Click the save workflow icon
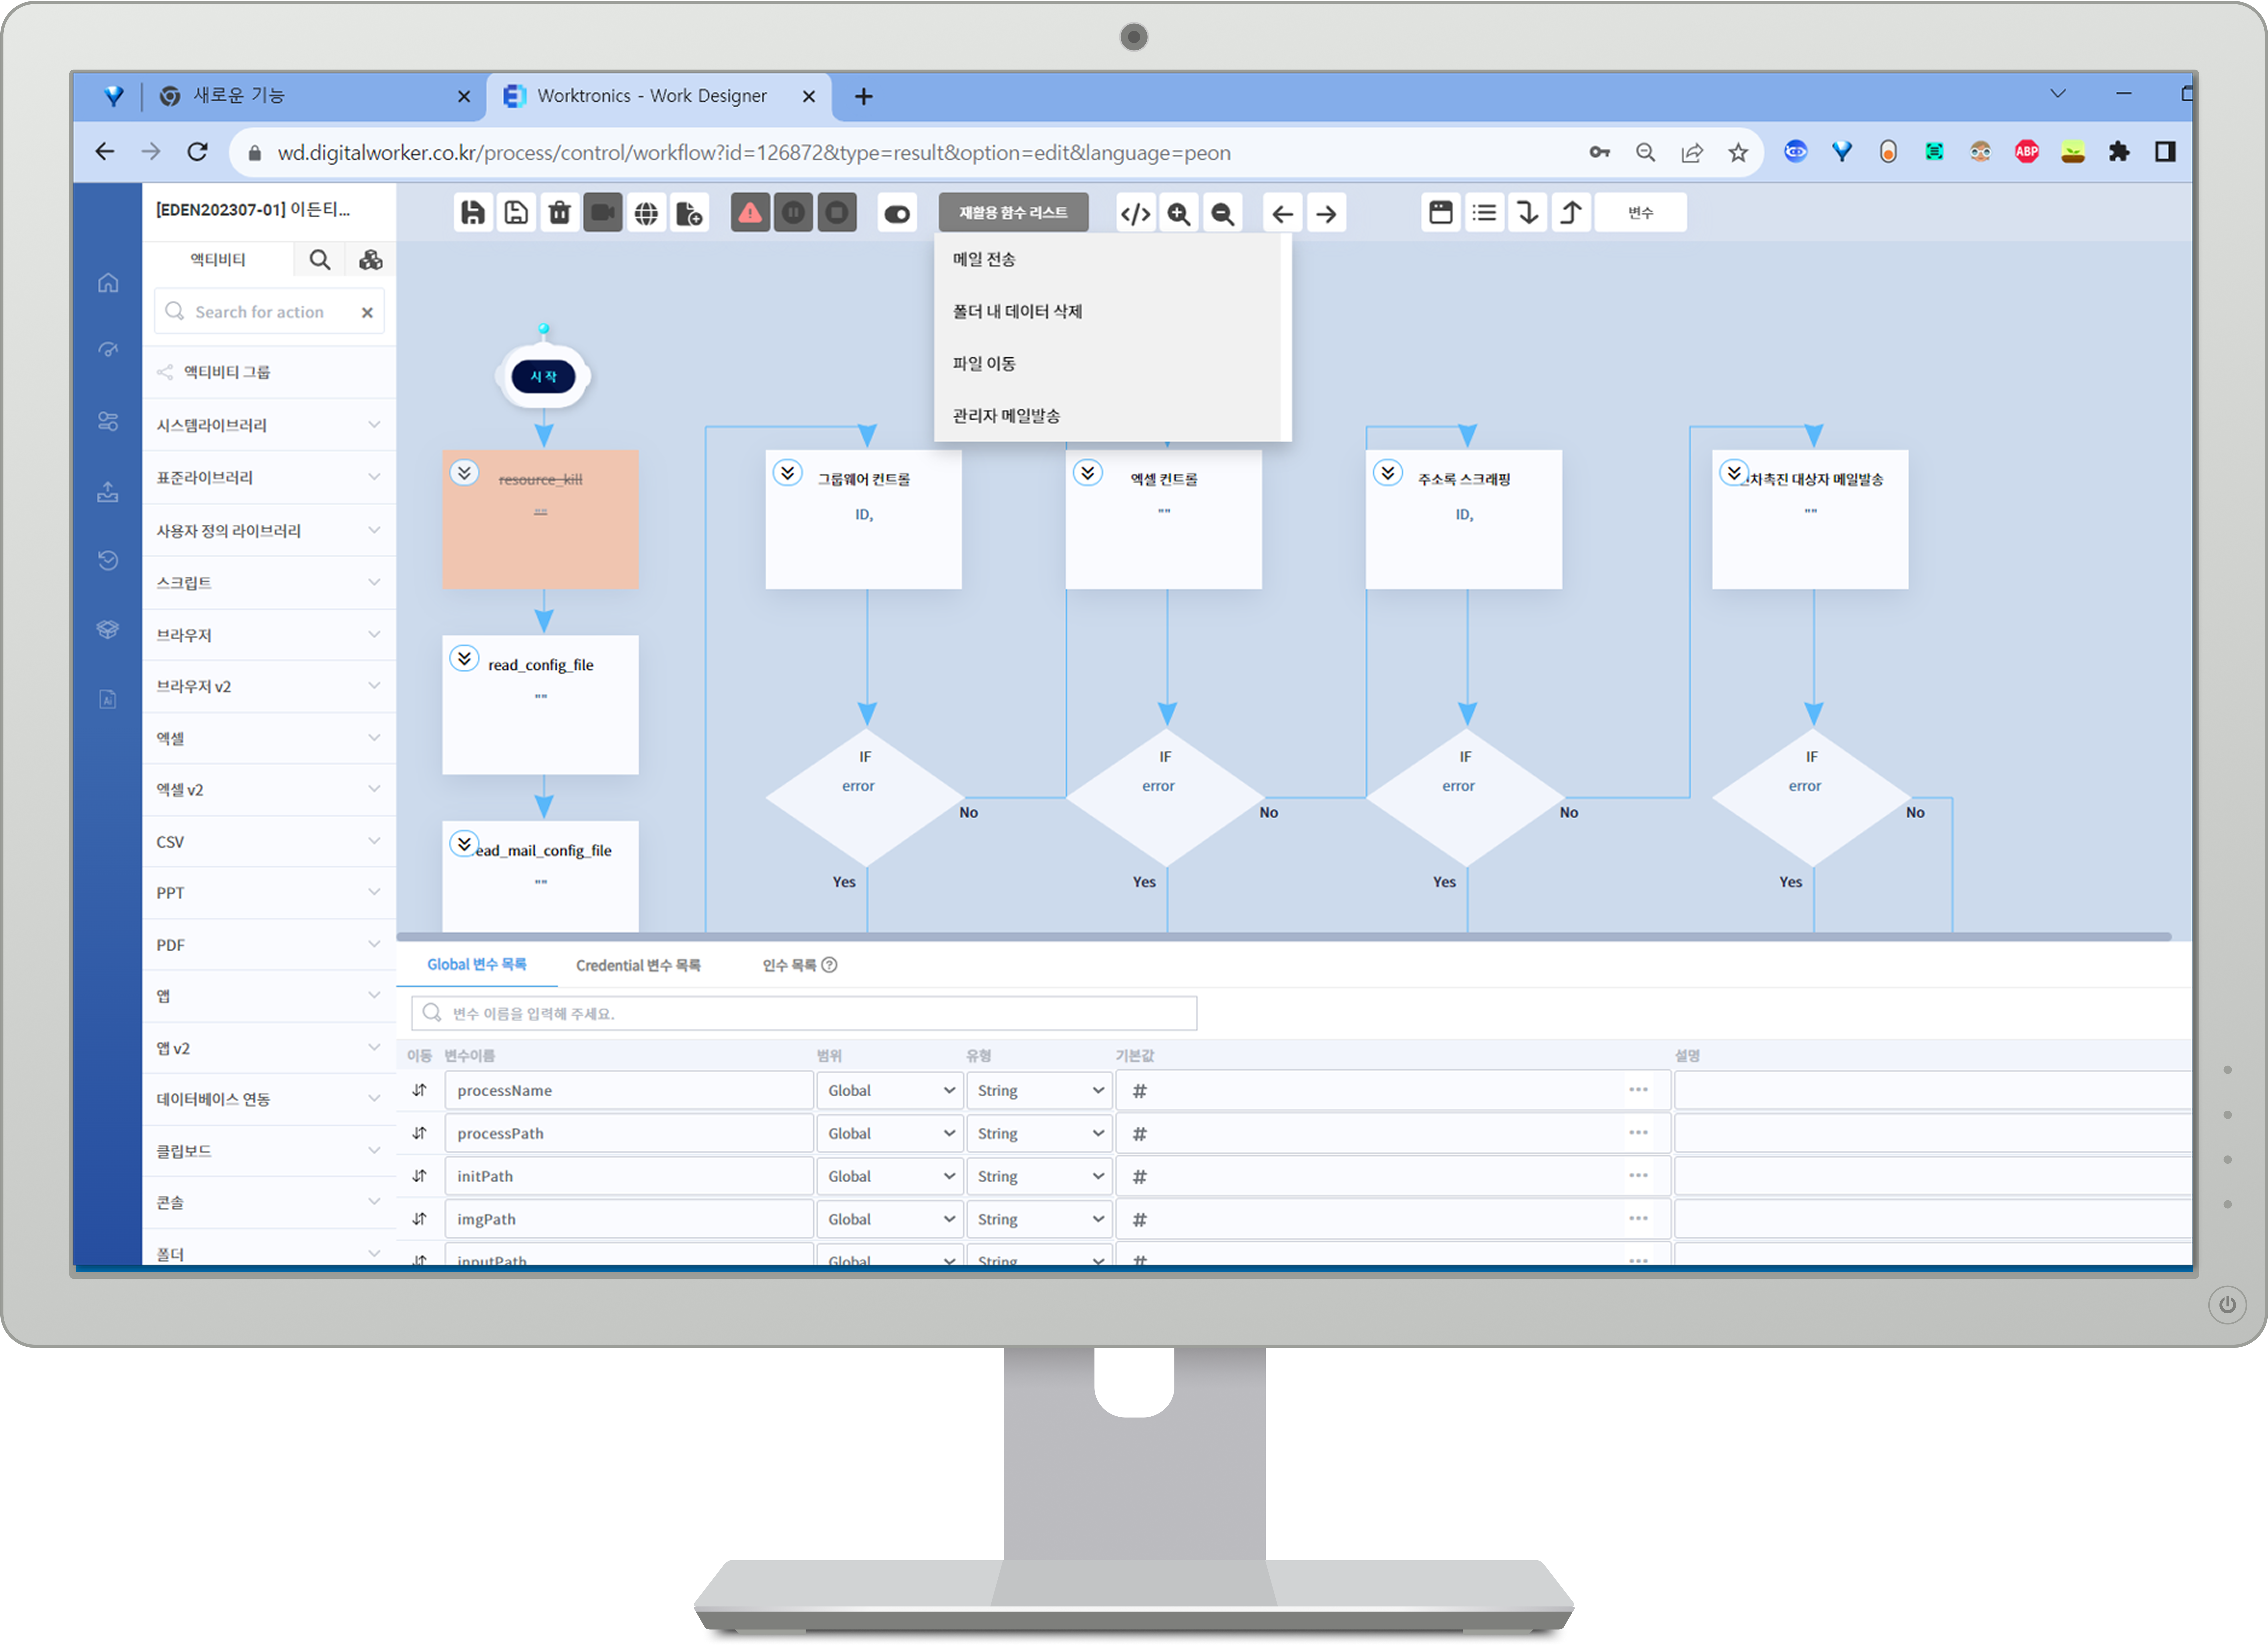This screenshot has width=2268, height=1645. coord(473,213)
